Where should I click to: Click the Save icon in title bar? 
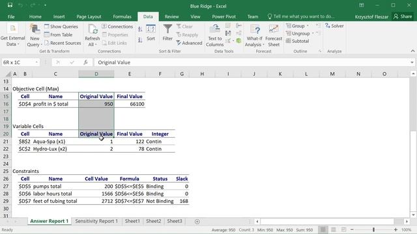(x=10, y=5)
